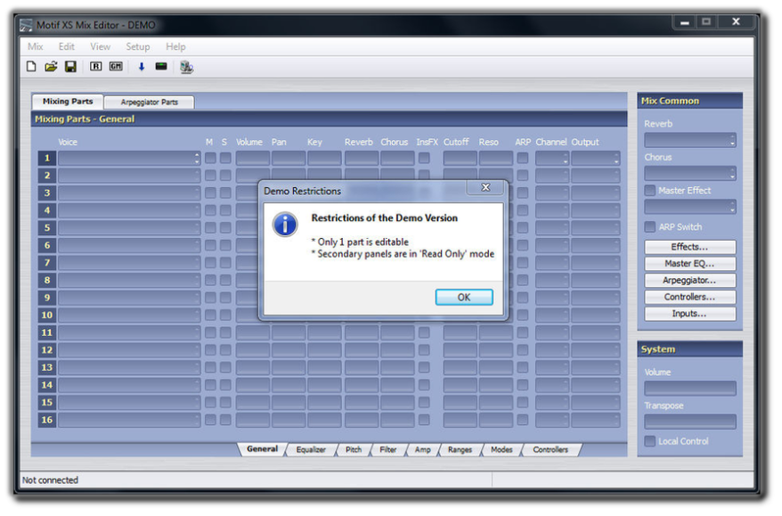The width and height of the screenshot is (782, 516).
Task: Open a mix file with folder icon
Action: point(51,66)
